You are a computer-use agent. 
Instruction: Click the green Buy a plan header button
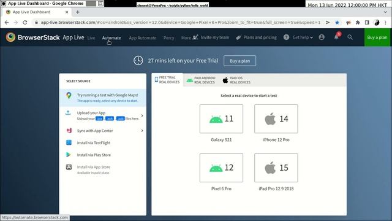[x=377, y=37]
